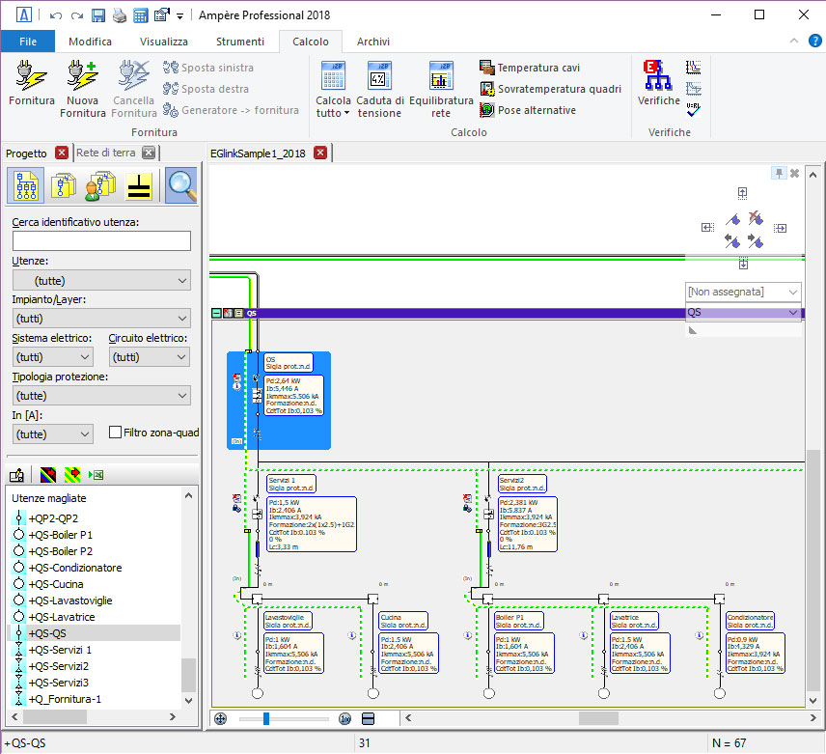Click the U=RI check icon

tap(693, 109)
